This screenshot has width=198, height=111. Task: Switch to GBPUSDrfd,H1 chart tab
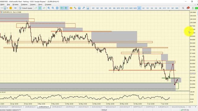click(x=16, y=107)
